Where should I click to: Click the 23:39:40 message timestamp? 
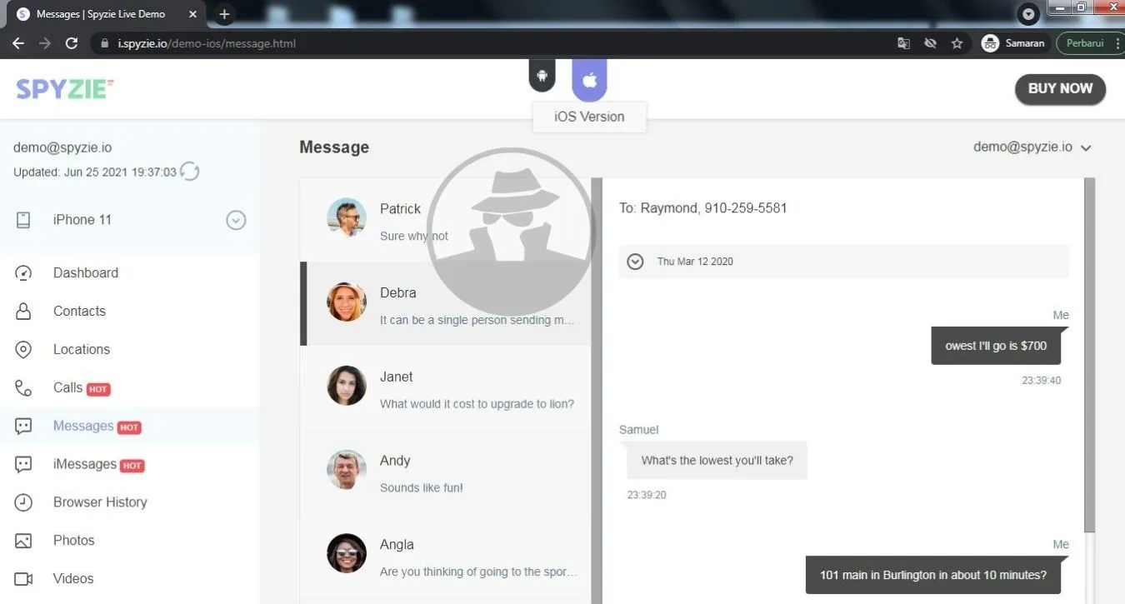click(1042, 381)
